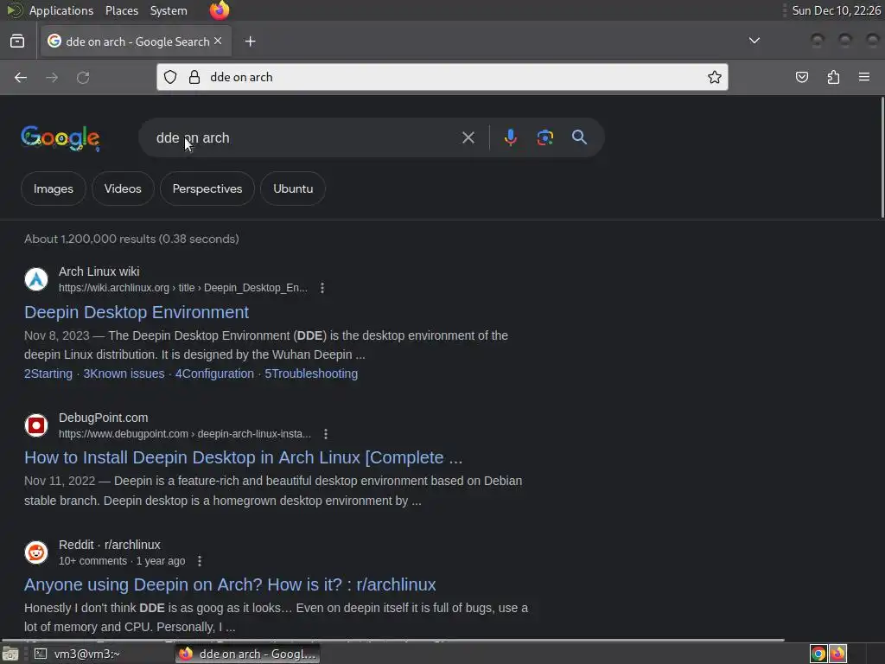Open a new tab with plus button

[250, 41]
